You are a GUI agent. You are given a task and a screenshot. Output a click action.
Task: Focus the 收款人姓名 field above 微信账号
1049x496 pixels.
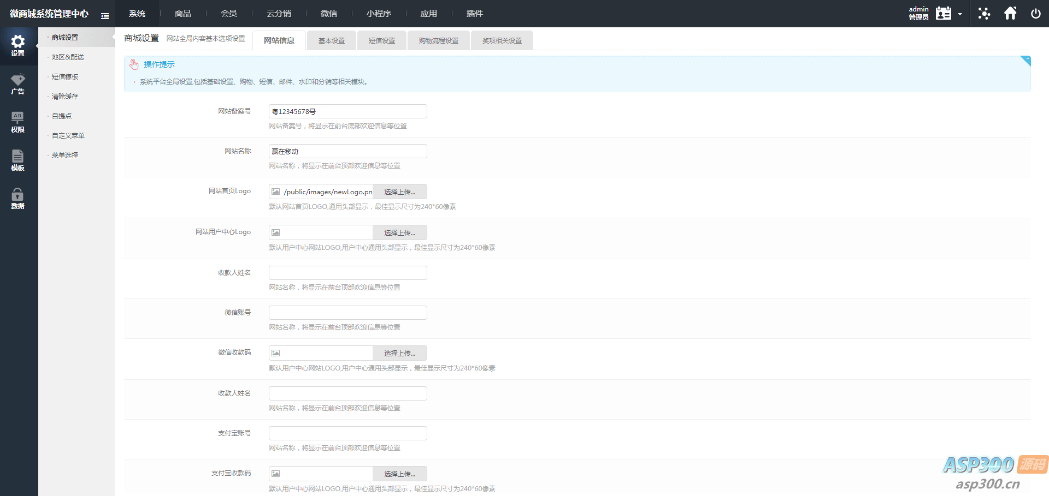[348, 273]
